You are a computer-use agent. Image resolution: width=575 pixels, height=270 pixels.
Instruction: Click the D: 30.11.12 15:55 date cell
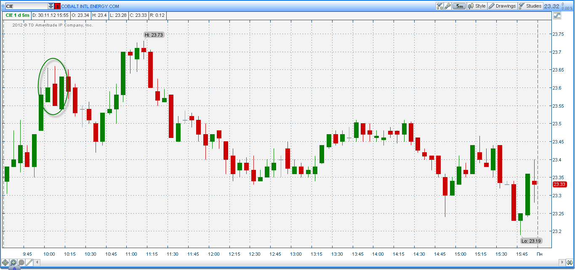pyautogui.click(x=51, y=15)
